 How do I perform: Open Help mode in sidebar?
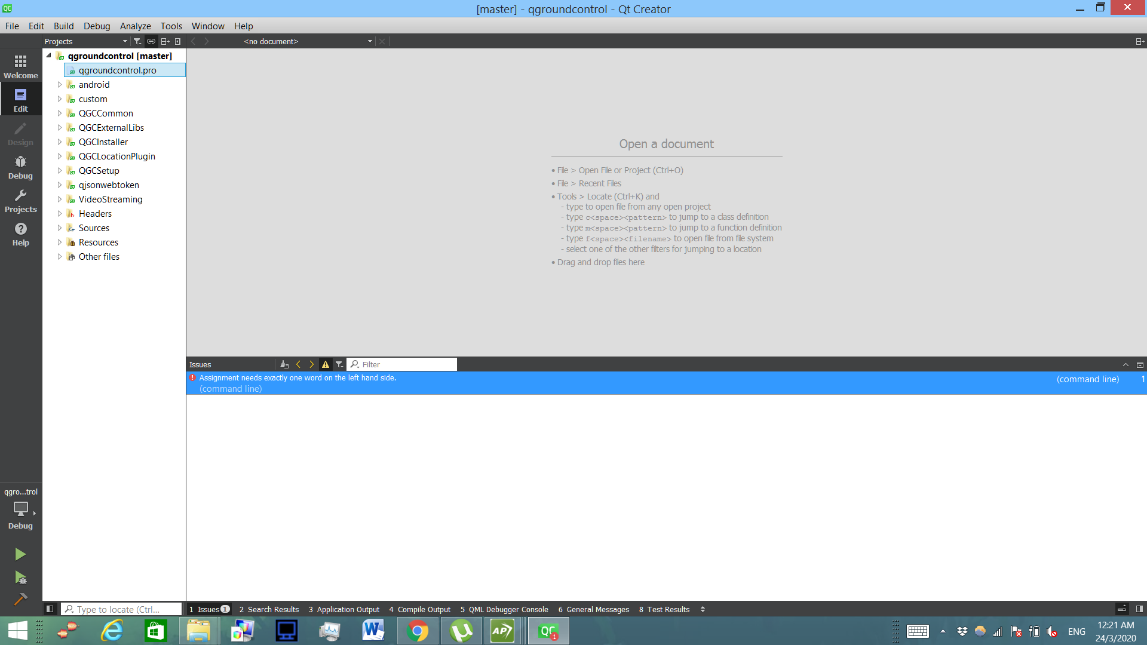pos(21,234)
